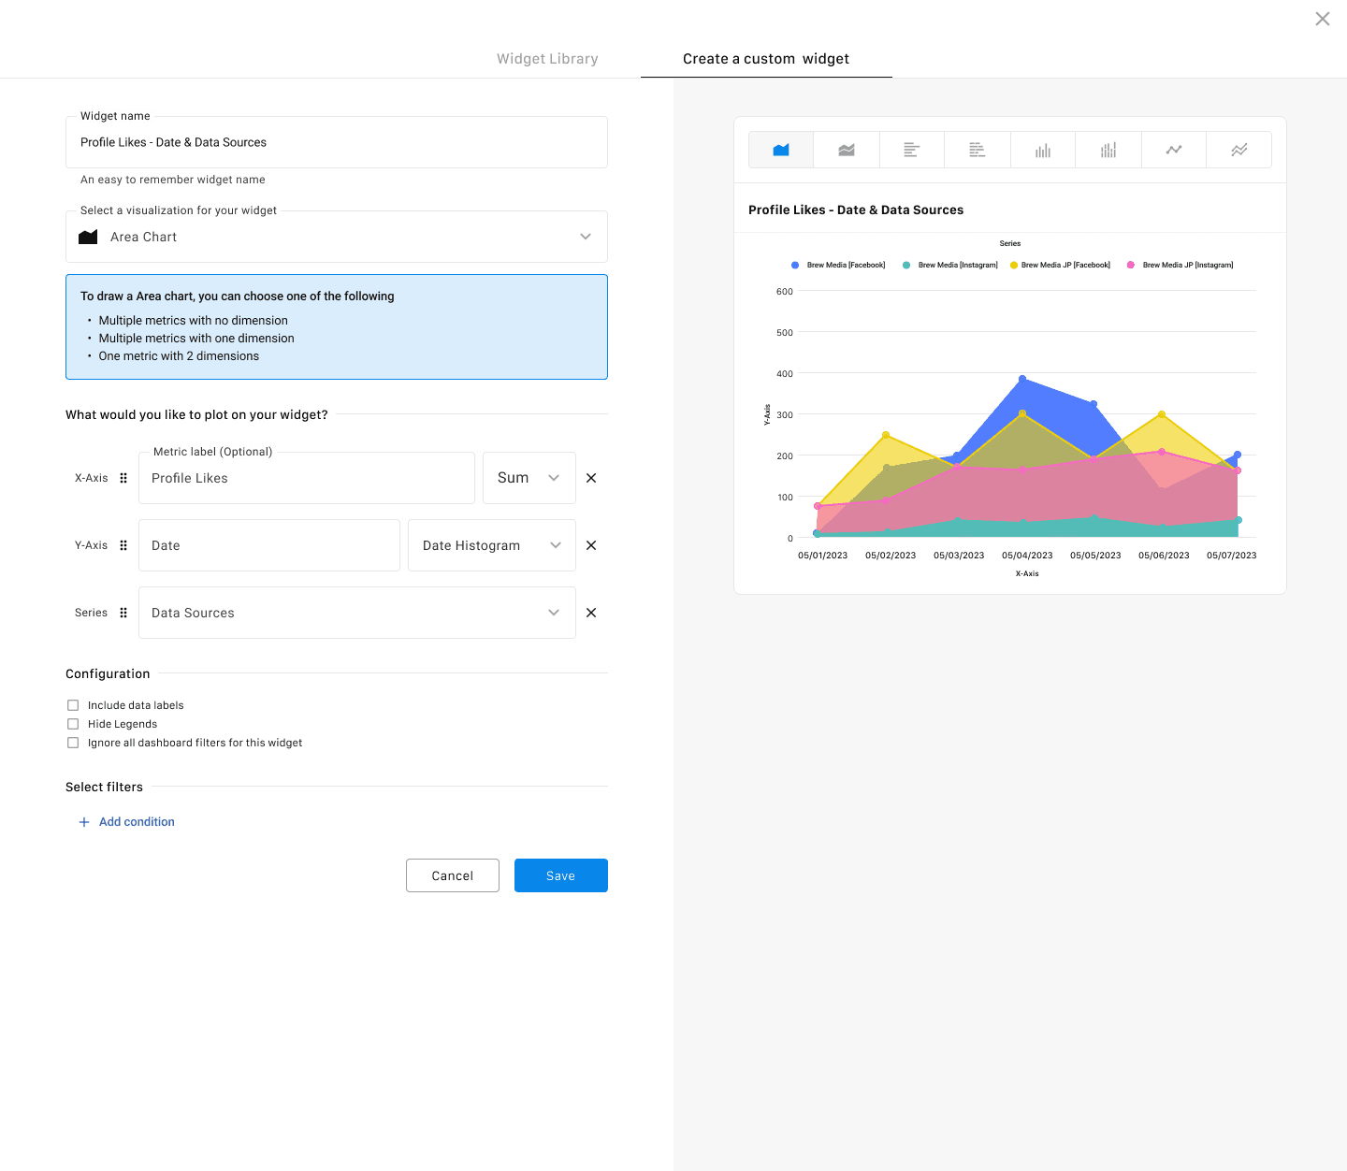Remove the Data Sources series row
Screen dimensions: 1347x1171
591,613
